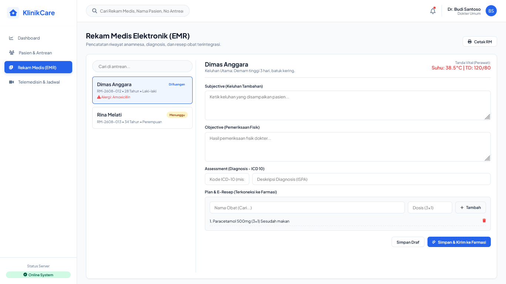Screen dimensions: 506x284
Task: Open the BS user avatar
Action: pyautogui.click(x=491, y=11)
